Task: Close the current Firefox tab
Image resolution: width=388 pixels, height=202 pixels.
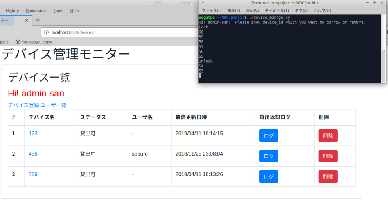Action: click(x=27, y=20)
